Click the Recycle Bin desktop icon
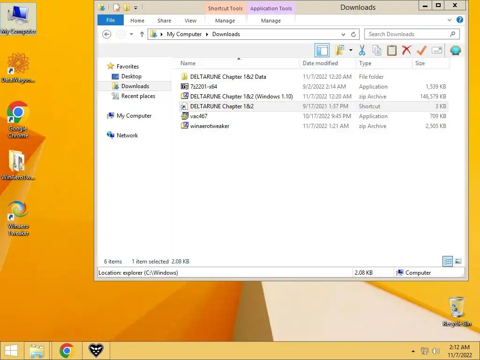 457,311
